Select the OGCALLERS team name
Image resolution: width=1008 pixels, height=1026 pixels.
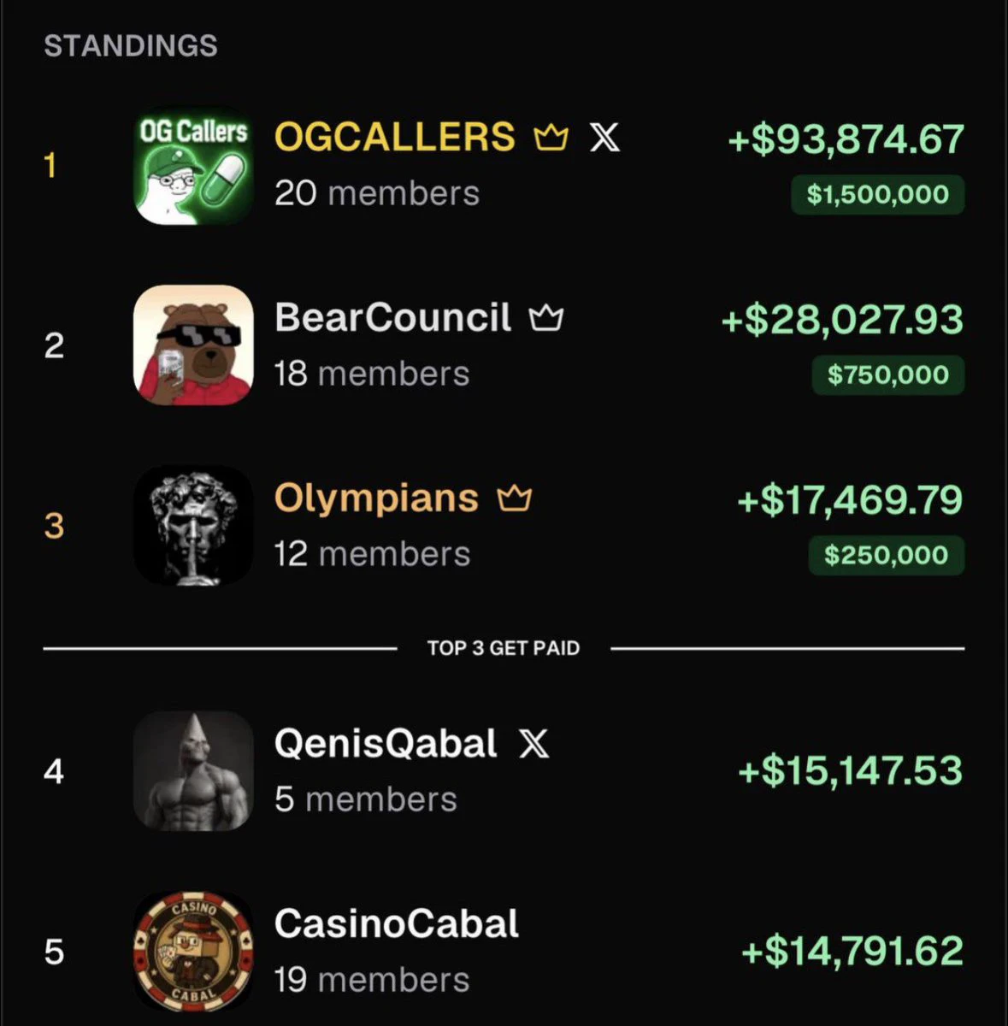[x=395, y=137]
